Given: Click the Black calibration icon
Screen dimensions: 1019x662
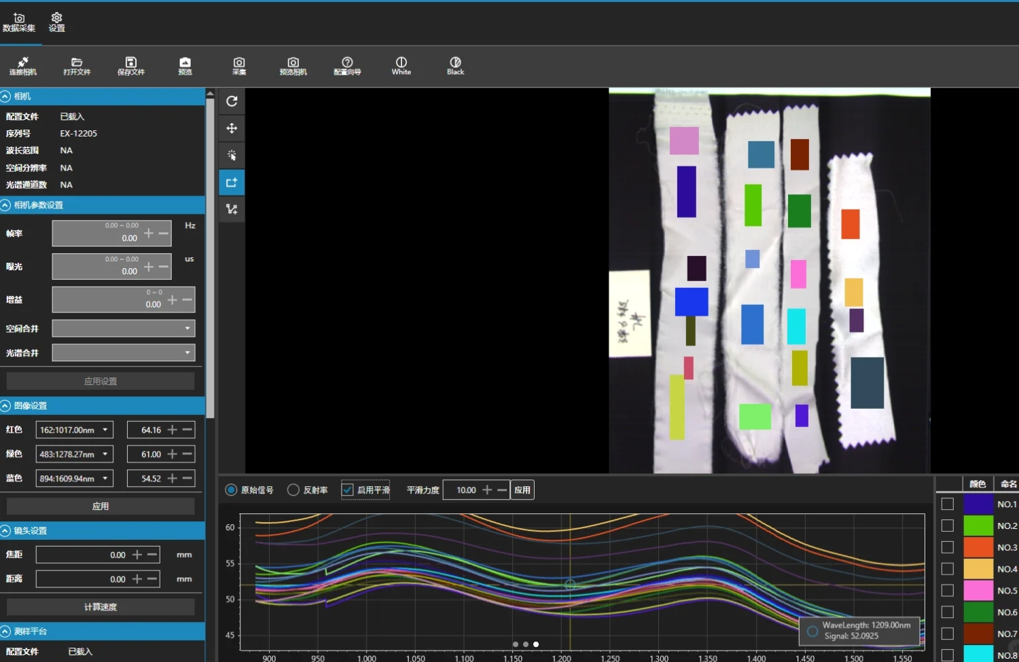Looking at the screenshot, I should 455,65.
